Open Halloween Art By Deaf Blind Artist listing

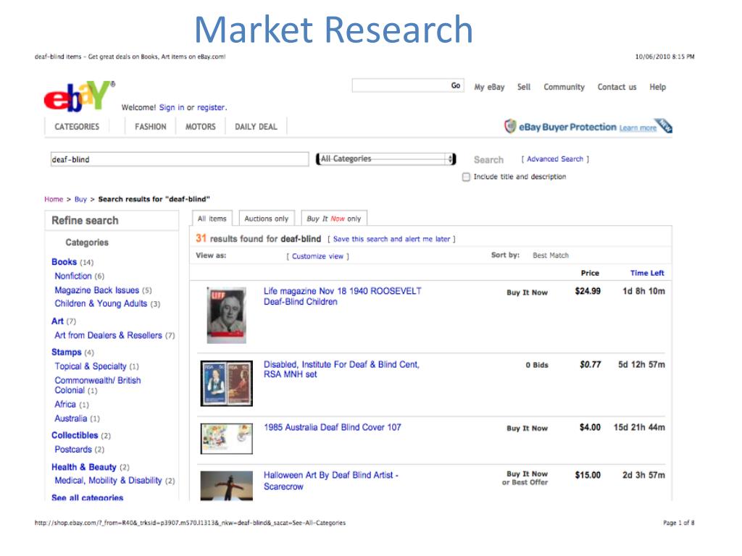click(x=331, y=481)
